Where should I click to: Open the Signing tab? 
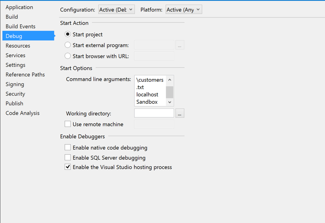pyautogui.click(x=15, y=84)
